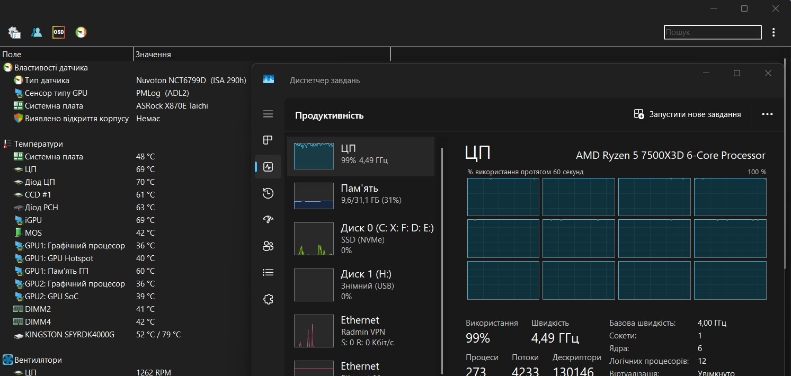Image resolution: width=791 pixels, height=376 pixels.
Task: Click the Пошук search field
Action: 712,32
